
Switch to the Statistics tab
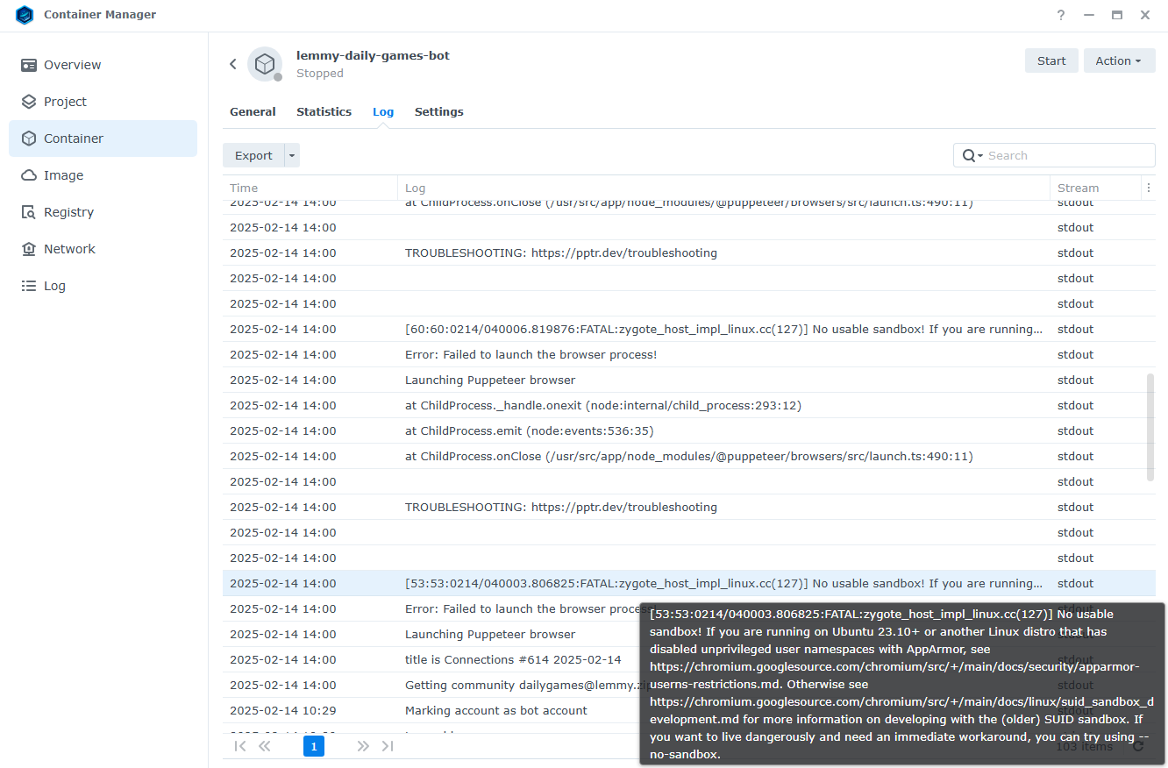coord(324,111)
